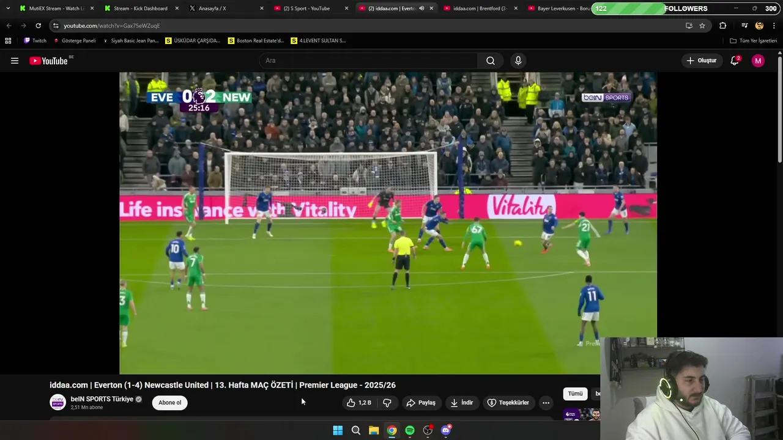Open Chrome profile avatar
Image resolution: width=783 pixels, height=440 pixels.
(x=759, y=26)
